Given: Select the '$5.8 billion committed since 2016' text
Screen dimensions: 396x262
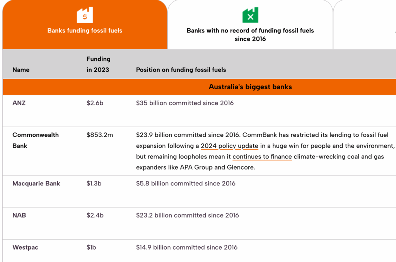Looking at the screenshot, I should (x=186, y=184).
